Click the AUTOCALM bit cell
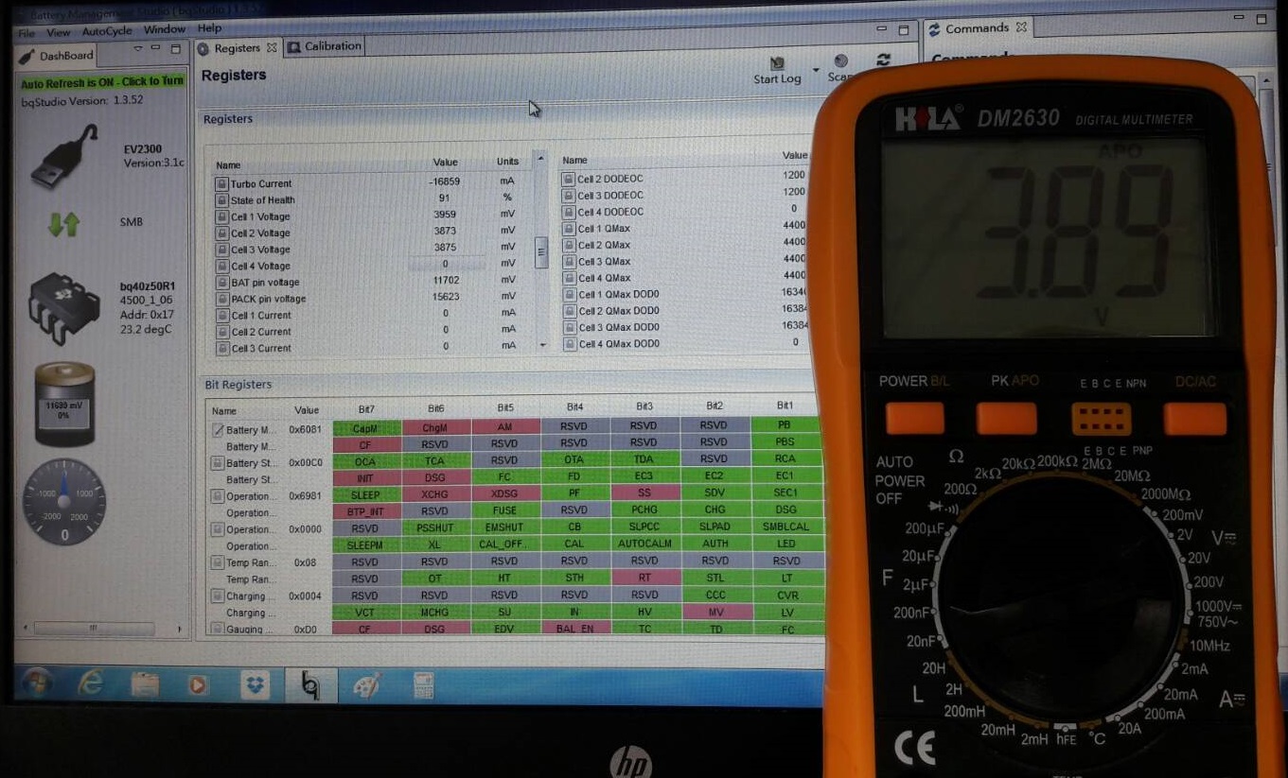 click(644, 545)
